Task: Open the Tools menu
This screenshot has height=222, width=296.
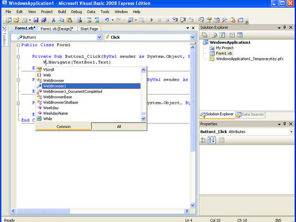Action: 105,12
